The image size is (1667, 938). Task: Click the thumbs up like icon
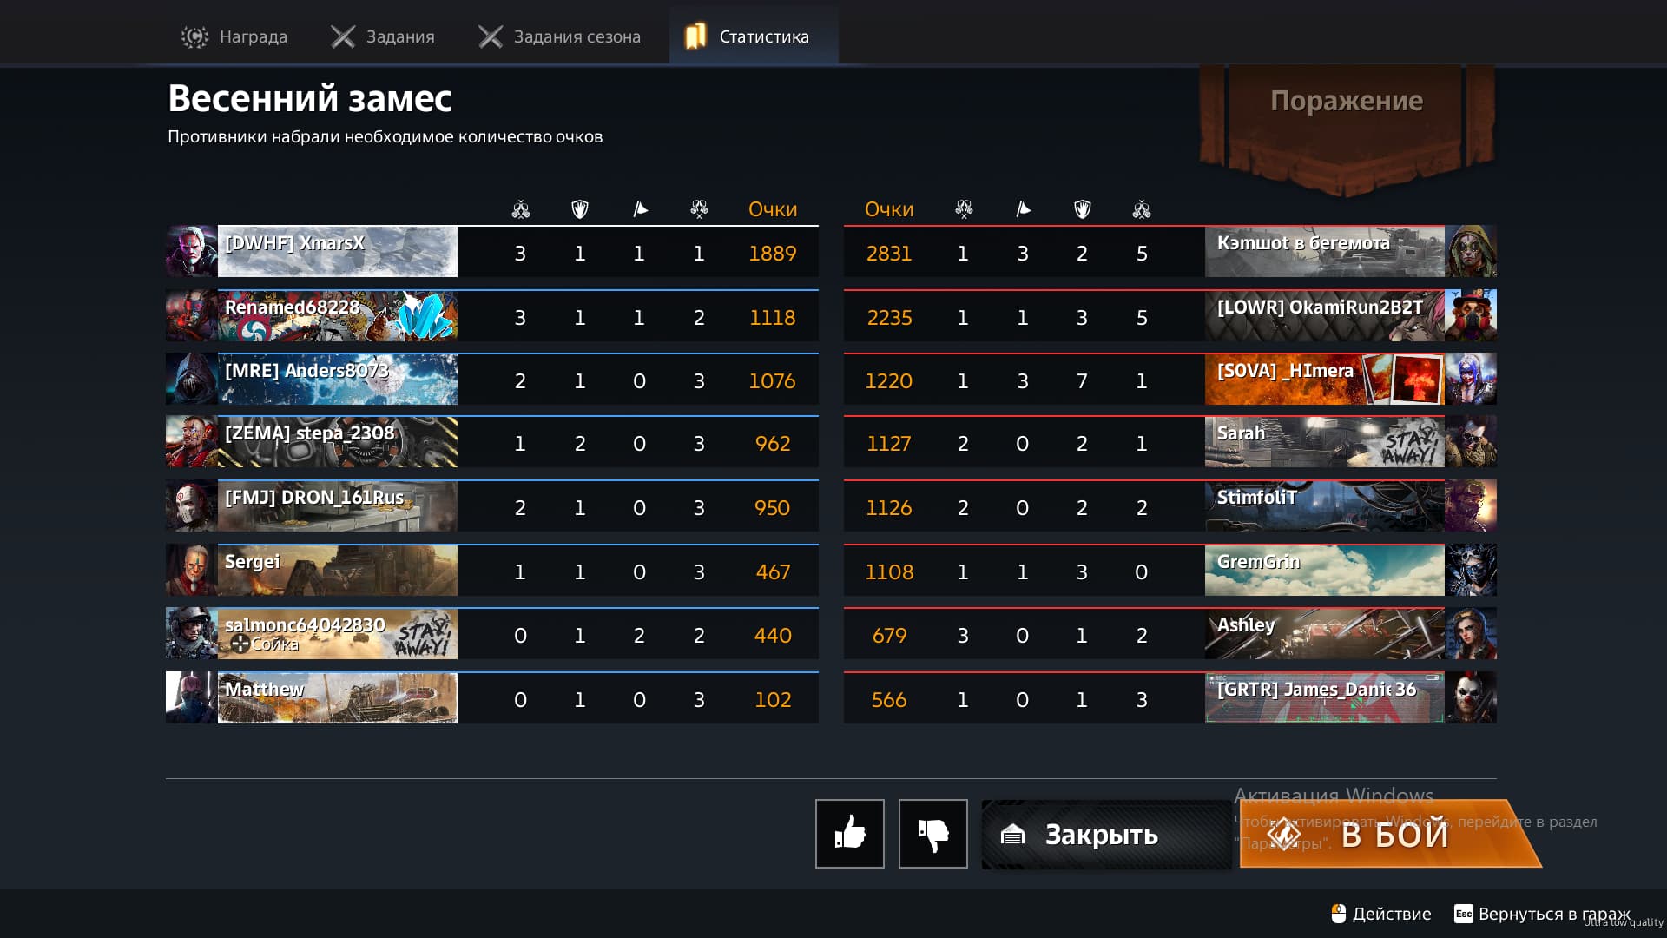coord(849,834)
